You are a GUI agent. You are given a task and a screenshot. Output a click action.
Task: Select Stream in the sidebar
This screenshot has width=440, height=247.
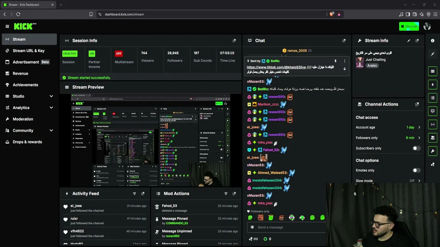coord(29,39)
